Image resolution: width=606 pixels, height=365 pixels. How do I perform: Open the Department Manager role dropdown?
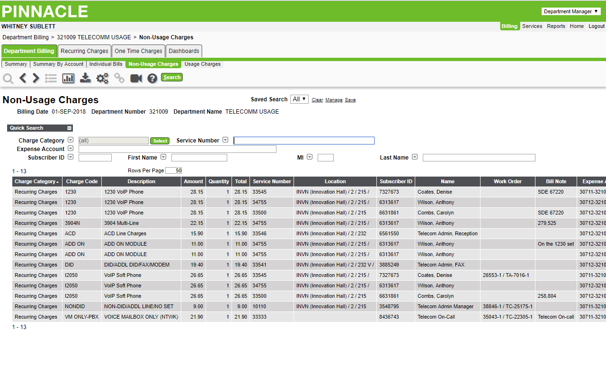[571, 11]
